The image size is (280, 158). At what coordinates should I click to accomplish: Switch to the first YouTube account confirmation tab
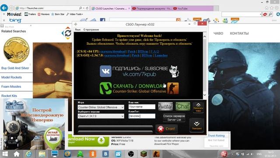tap(152, 8)
